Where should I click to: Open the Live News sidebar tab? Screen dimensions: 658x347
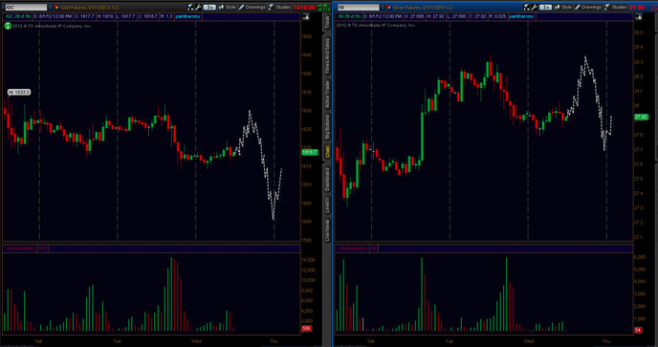point(327,229)
